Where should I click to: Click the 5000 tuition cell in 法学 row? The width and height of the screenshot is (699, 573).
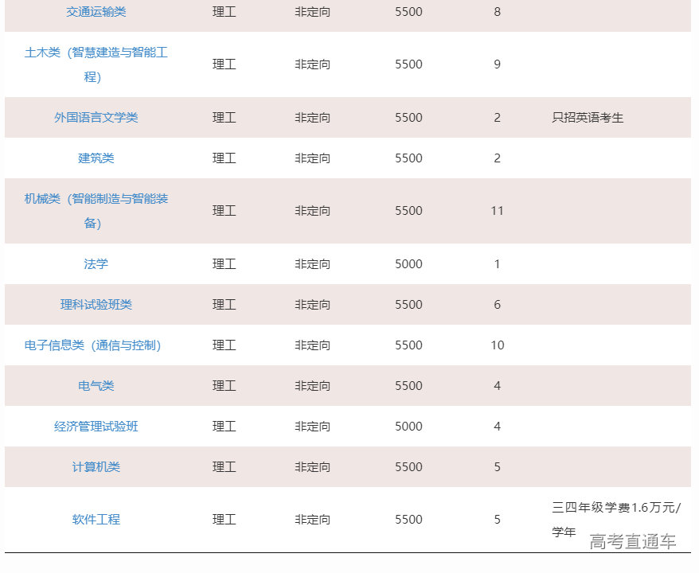[408, 264]
